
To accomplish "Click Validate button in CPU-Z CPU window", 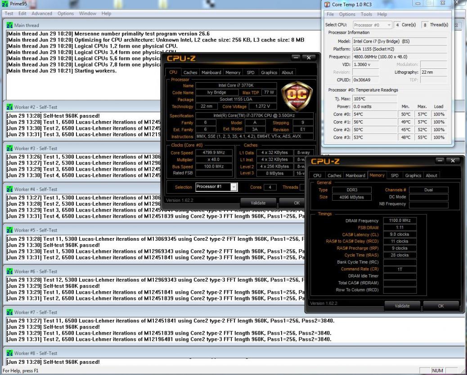I will (258, 203).
